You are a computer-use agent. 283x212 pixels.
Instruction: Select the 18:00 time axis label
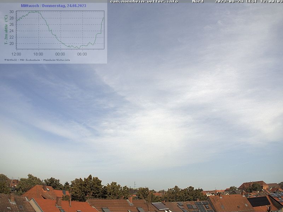tap(38, 54)
